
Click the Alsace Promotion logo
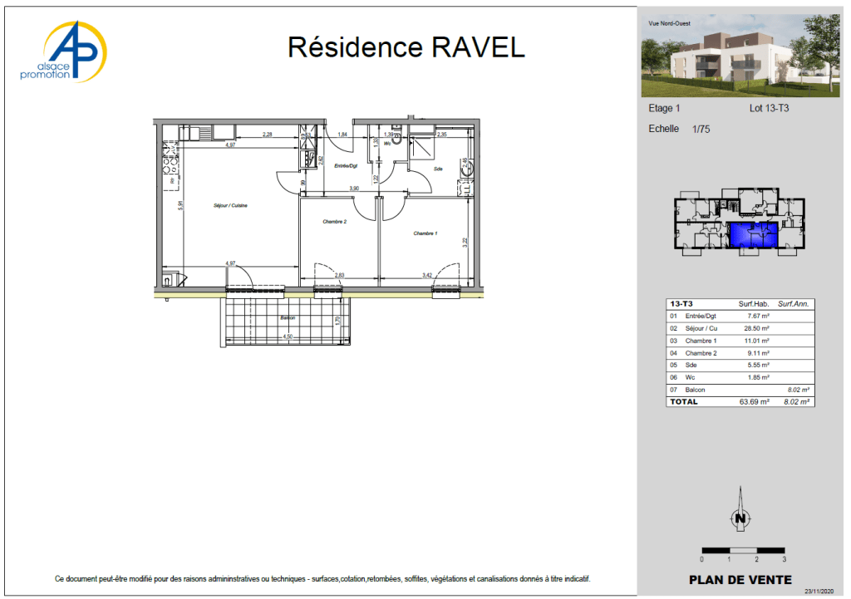tap(63, 52)
